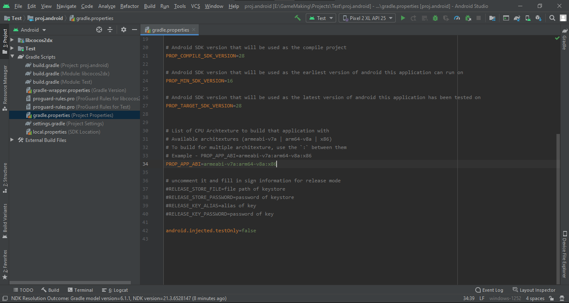Viewport: 569px width, 303px height.
Task: Select settings.gradle in the project tree
Action: click(49, 124)
